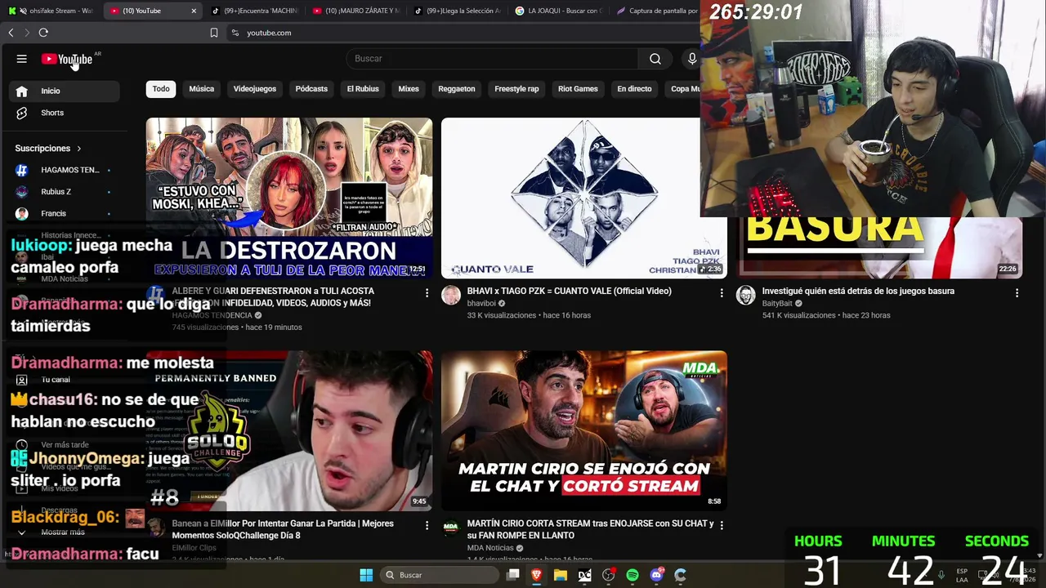Open Task View on the taskbar
1046x588 pixels.
(513, 575)
